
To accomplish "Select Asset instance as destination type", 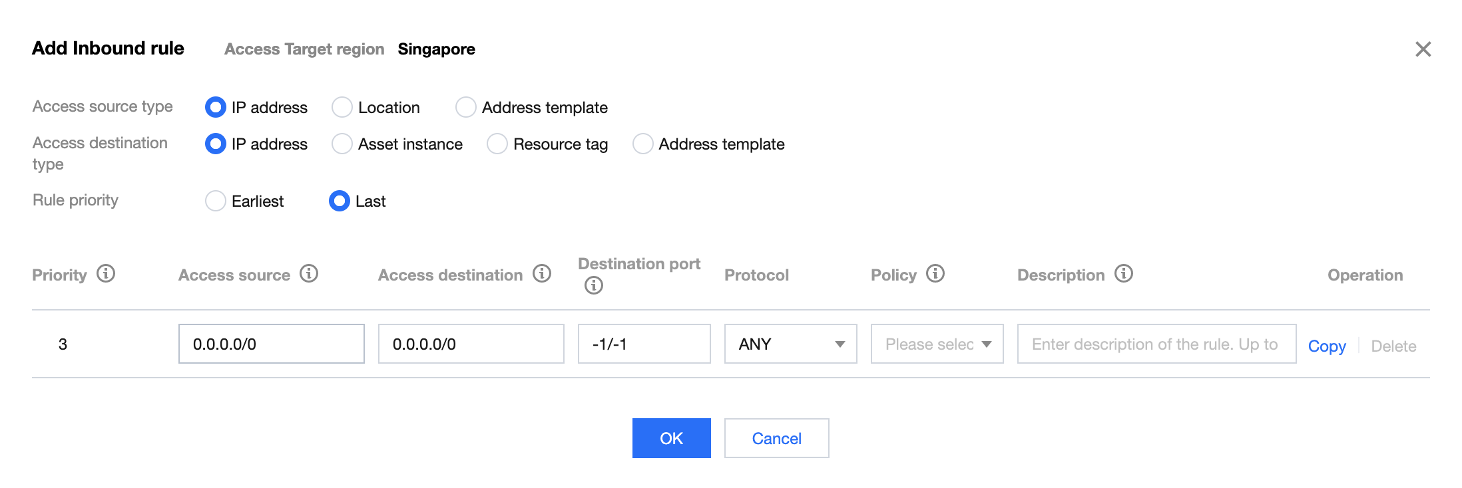I will 342,144.
